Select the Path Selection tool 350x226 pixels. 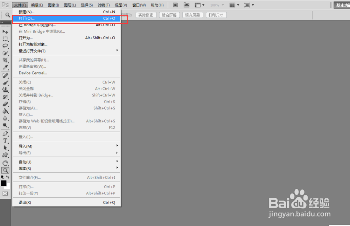5,148
